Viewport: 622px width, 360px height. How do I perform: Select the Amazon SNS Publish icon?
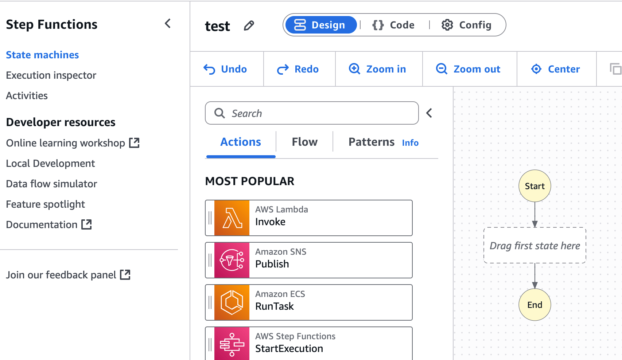232,260
